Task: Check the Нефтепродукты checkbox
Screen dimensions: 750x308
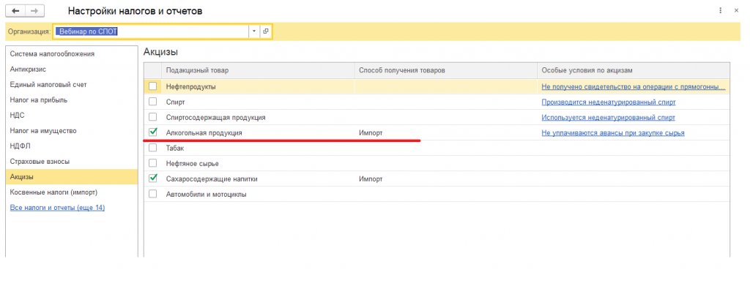Action: point(152,86)
